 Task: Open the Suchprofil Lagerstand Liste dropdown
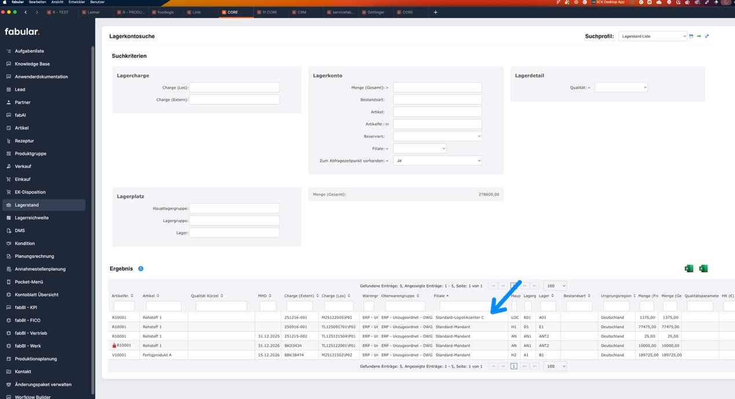(x=652, y=36)
